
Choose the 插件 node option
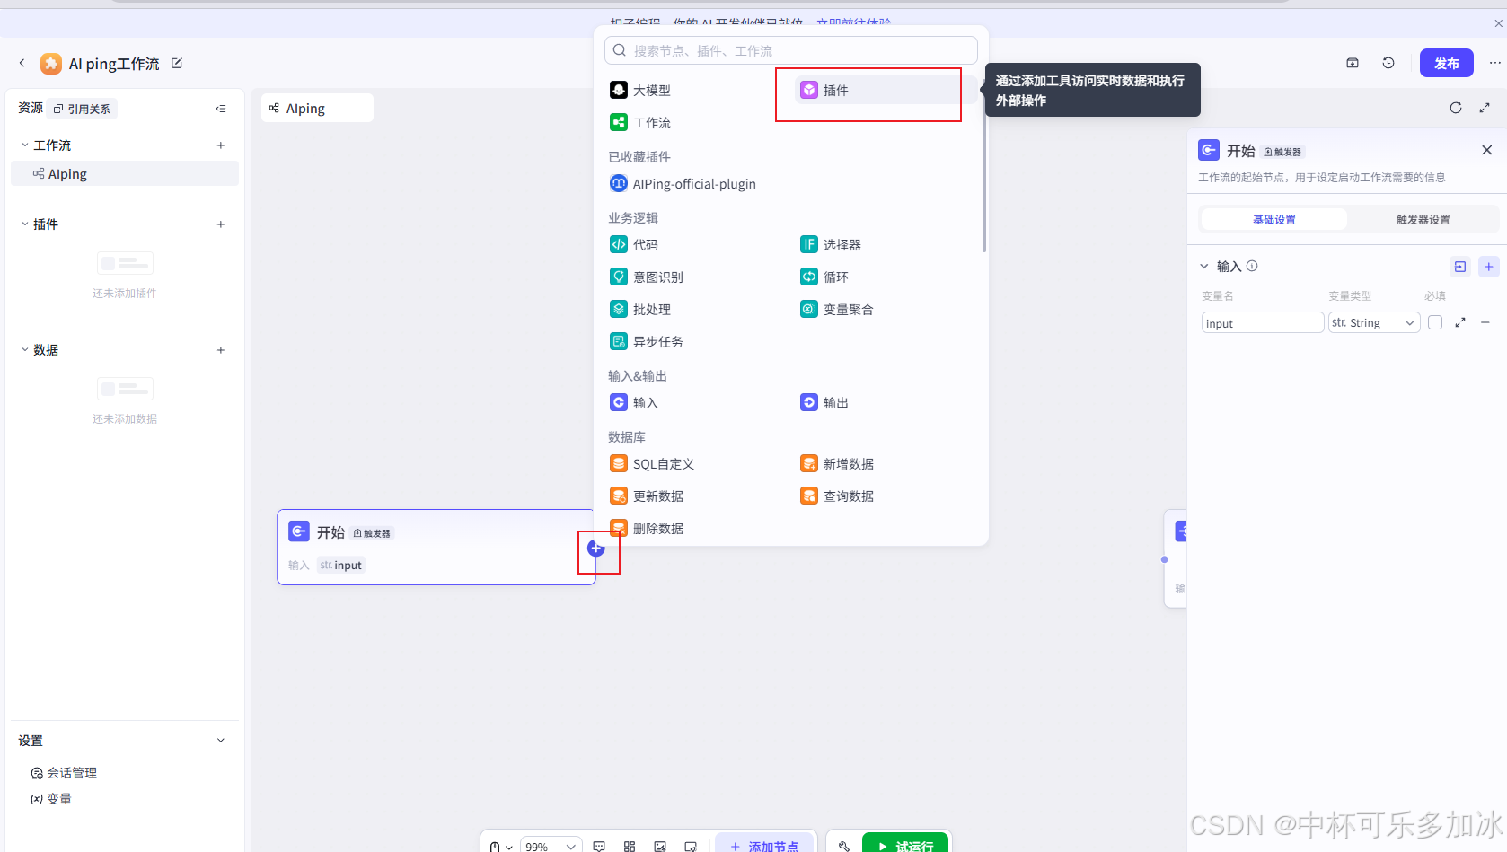(x=878, y=90)
